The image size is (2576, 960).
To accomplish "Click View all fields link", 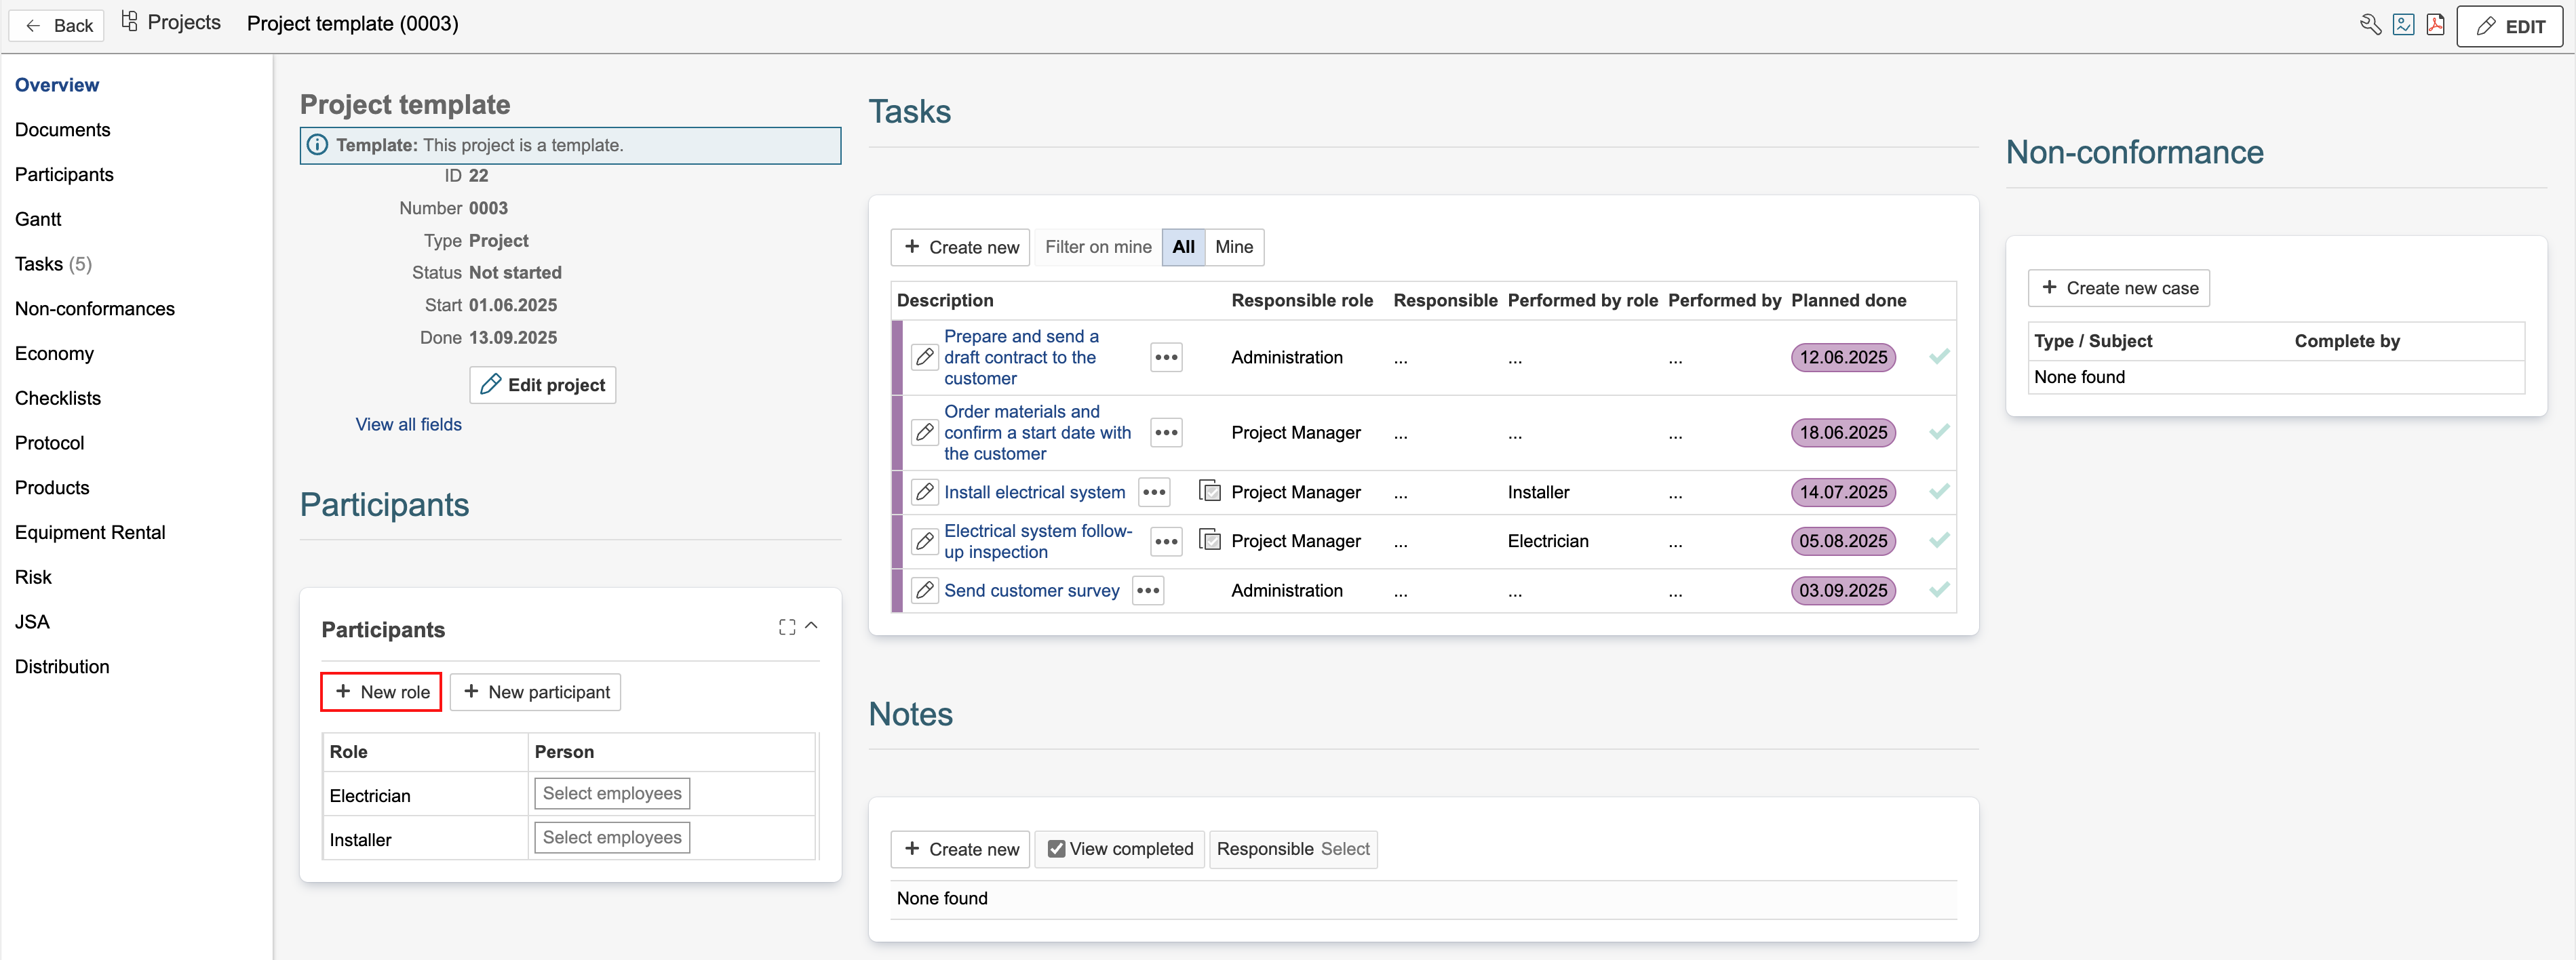I will coord(408,424).
